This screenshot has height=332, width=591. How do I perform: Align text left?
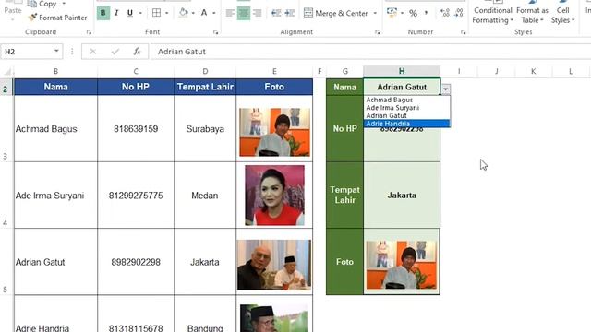pyautogui.click(x=230, y=13)
